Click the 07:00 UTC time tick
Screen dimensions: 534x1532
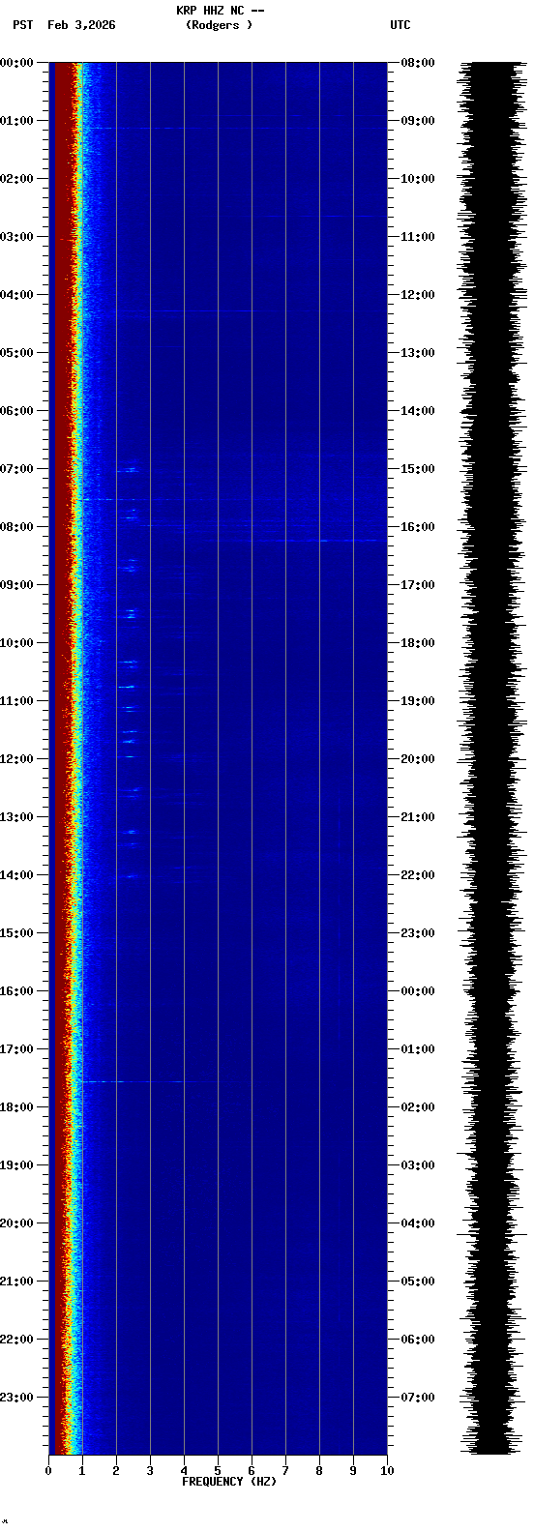coord(418,1398)
